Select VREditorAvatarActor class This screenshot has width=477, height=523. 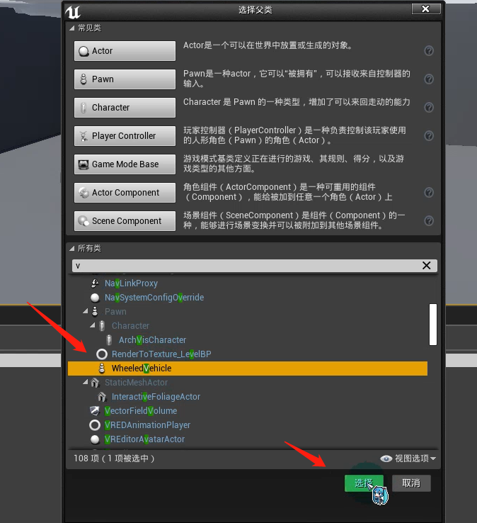[144, 439]
